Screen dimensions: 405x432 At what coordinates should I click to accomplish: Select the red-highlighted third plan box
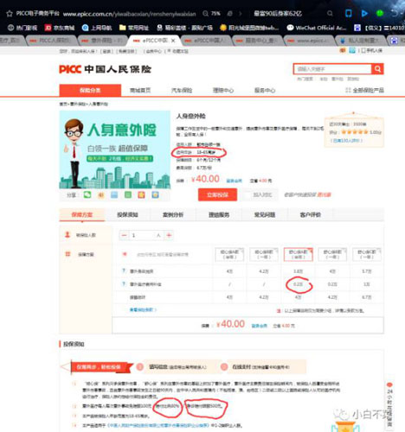298,254
